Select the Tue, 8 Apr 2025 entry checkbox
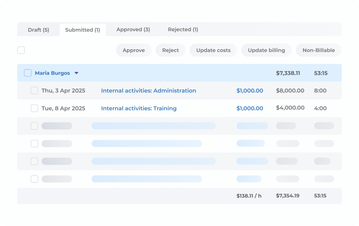 (34, 108)
